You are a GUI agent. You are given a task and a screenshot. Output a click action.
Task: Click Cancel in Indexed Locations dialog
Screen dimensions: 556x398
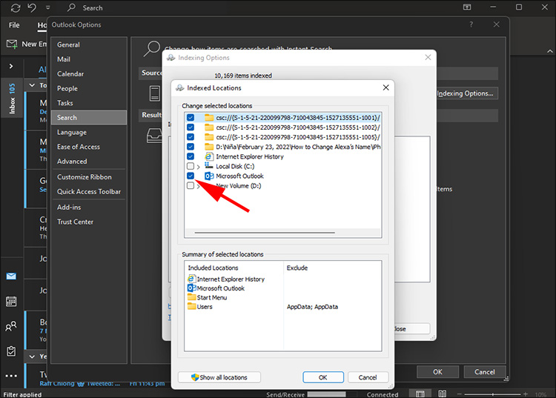pos(368,377)
